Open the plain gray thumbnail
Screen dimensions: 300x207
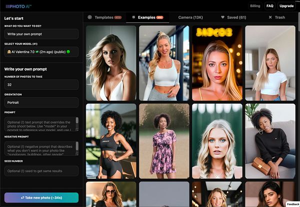(x=164, y=194)
